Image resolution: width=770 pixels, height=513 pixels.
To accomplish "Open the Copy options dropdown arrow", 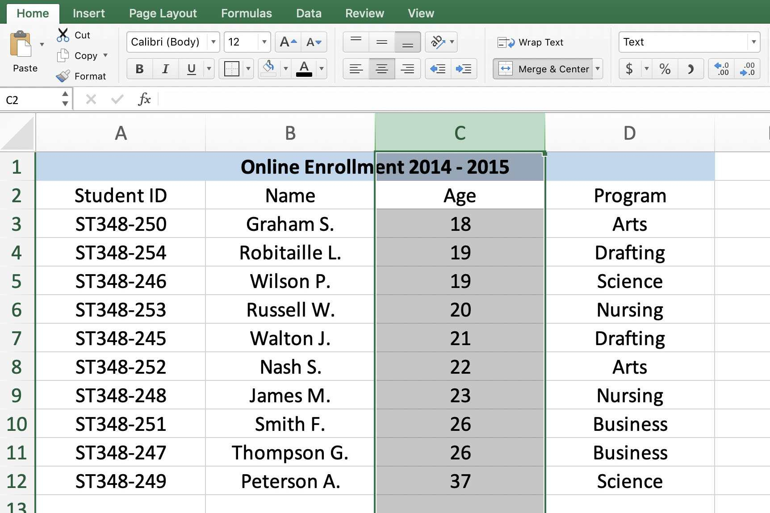I will tap(105, 55).
